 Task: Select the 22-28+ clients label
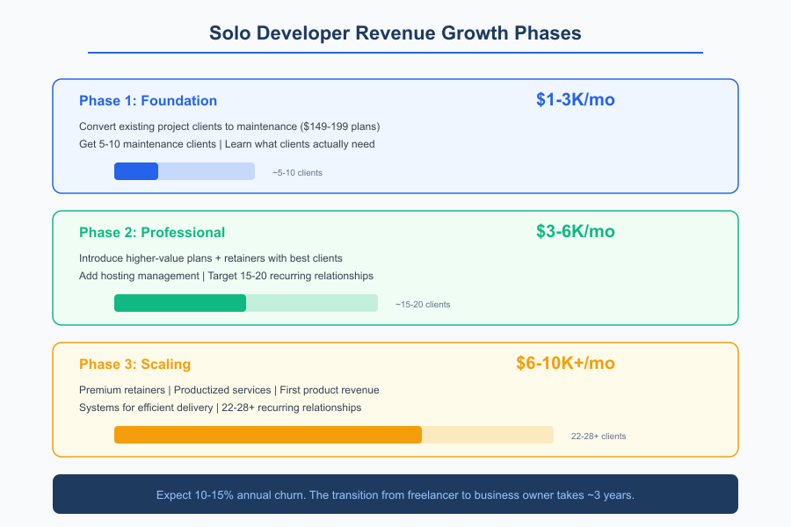tap(599, 436)
